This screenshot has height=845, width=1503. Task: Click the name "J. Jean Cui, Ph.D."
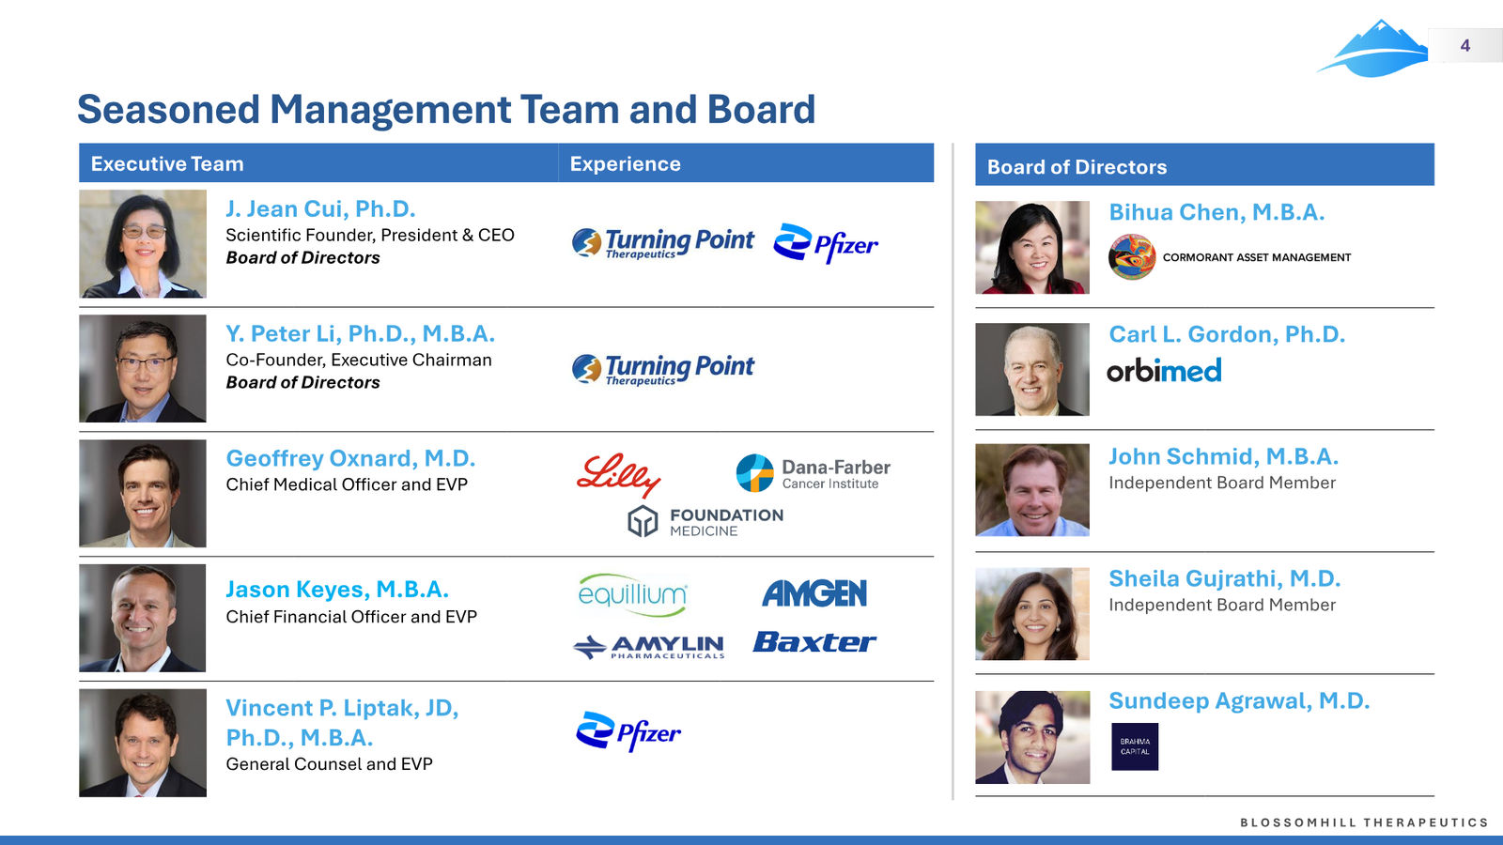point(320,209)
